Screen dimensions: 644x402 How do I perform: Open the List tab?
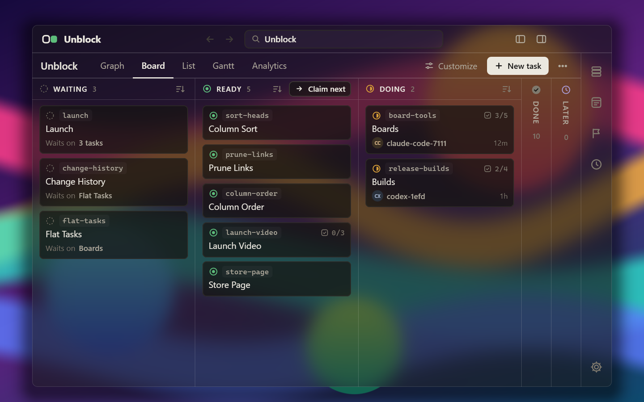tap(189, 66)
